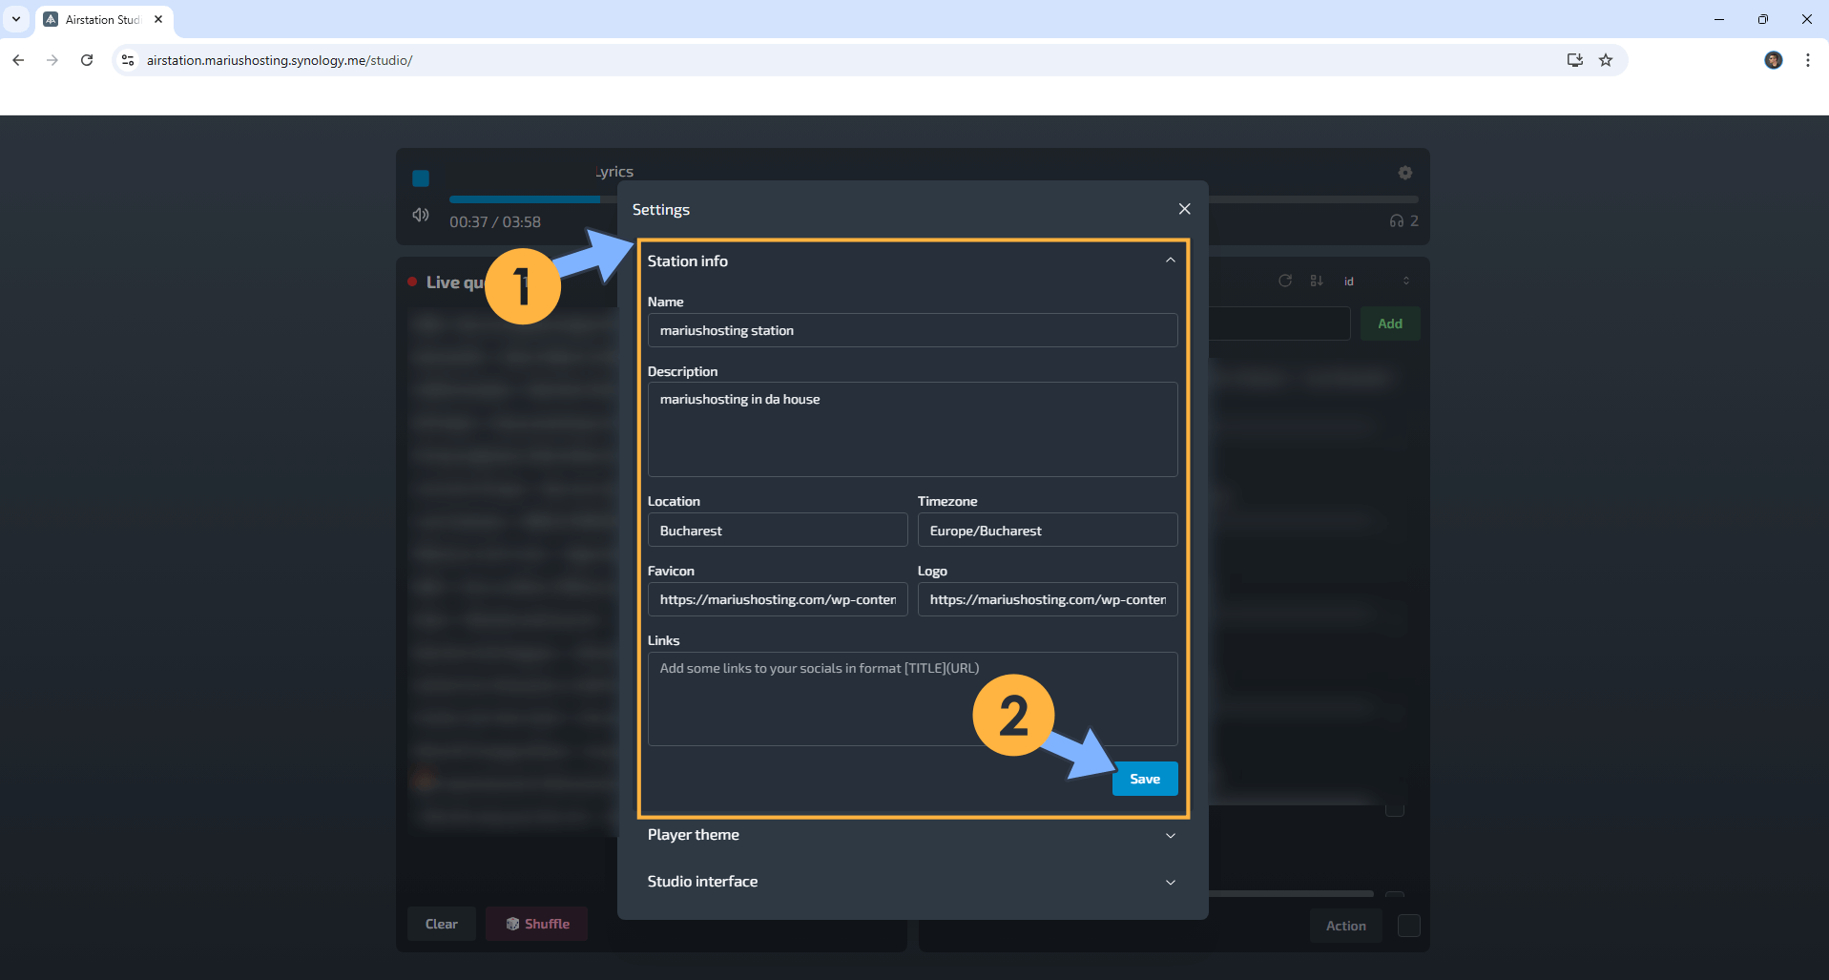1829x980 pixels.
Task: Save the station info settings
Action: (1144, 778)
